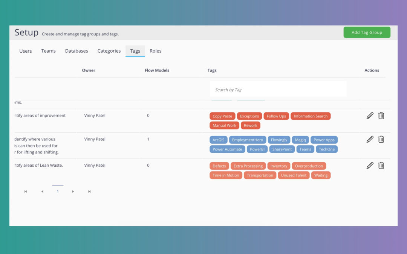Click the trash delete icon in Copy Paste row
The image size is (407, 254).
[381, 116]
